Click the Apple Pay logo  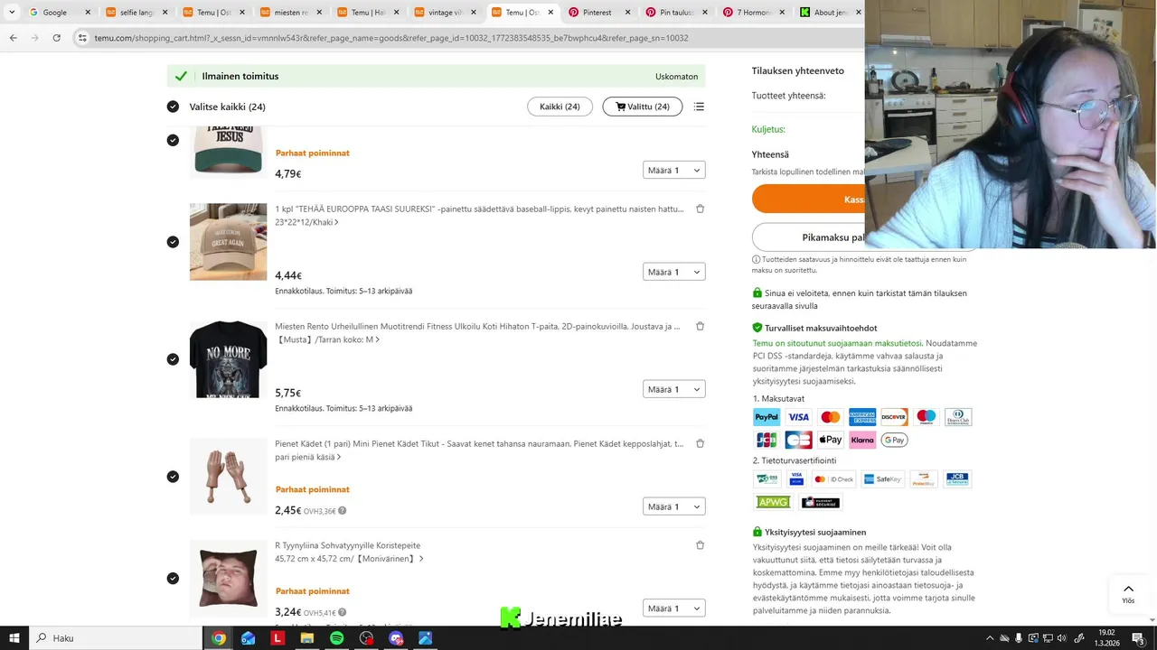pos(831,440)
